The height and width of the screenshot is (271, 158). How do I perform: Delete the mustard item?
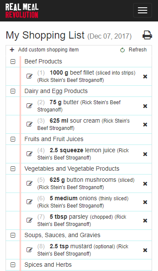[x=145, y=250]
